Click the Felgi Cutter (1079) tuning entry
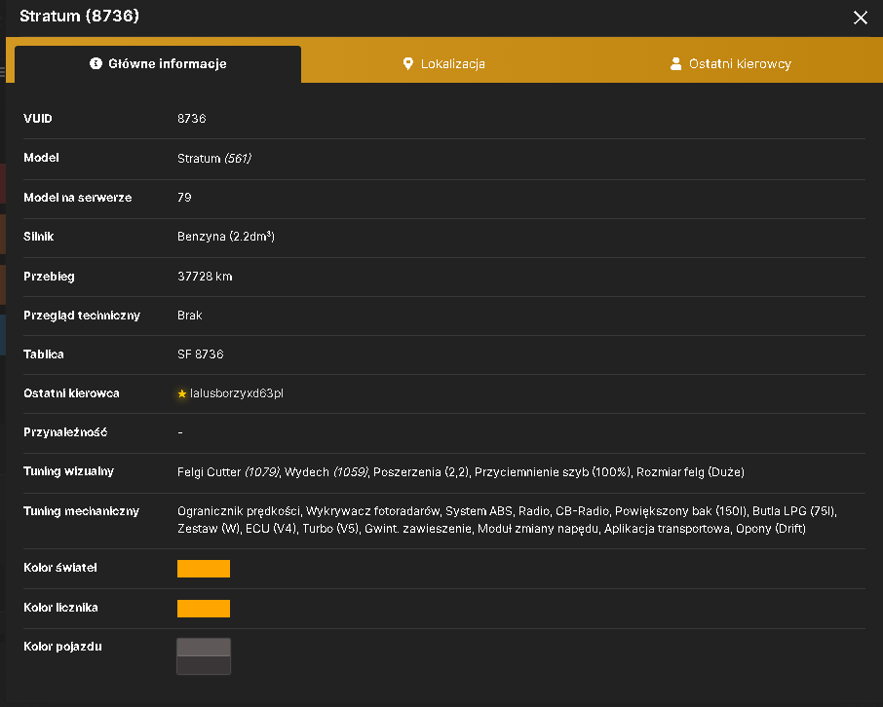 (229, 472)
